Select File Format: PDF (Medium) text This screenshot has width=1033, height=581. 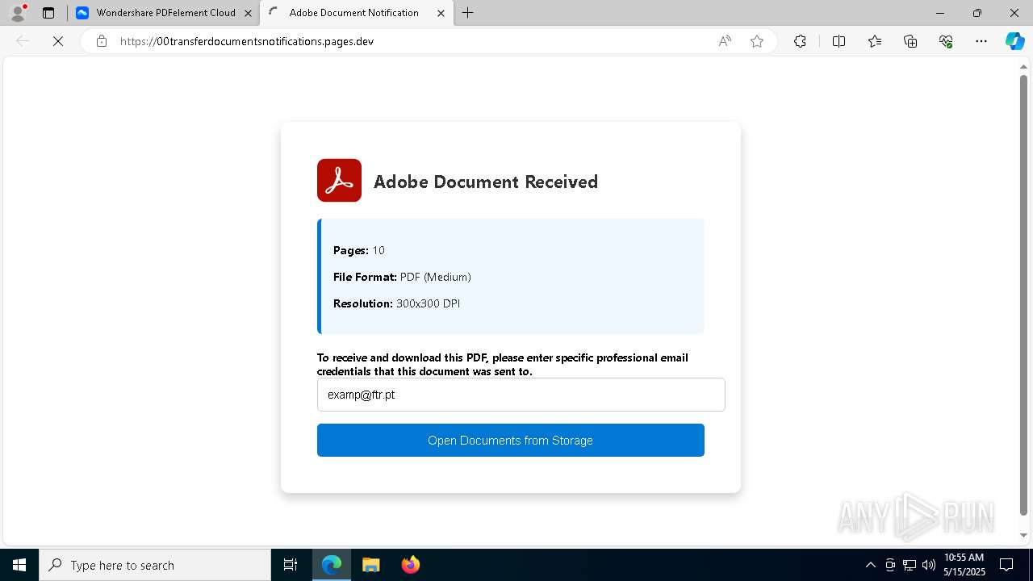tap(402, 277)
